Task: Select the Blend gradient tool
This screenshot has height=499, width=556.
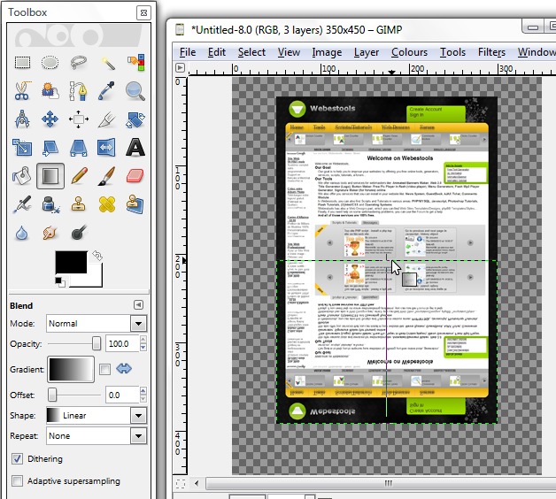Action: click(50, 176)
